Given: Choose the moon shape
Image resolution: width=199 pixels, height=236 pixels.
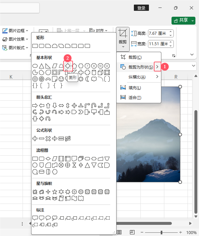Looking at the screenshot, I should coord(87,79).
